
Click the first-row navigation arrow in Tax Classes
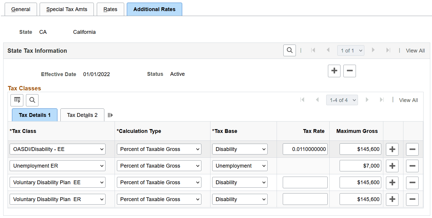pyautogui.click(x=302, y=100)
